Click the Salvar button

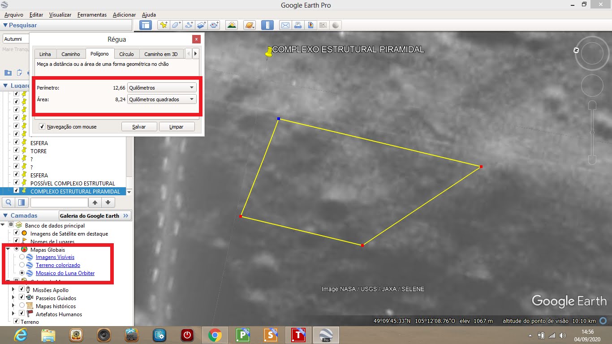pyautogui.click(x=139, y=127)
